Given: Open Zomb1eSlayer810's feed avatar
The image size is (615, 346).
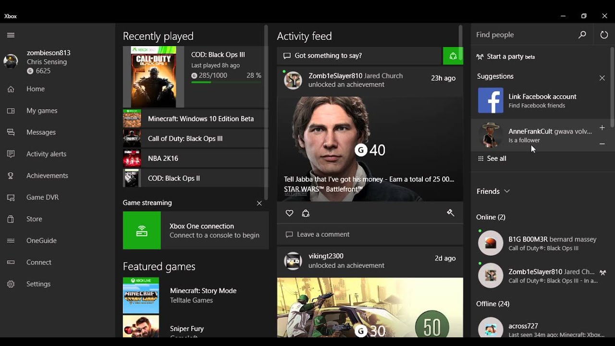Looking at the screenshot, I should [x=293, y=80].
